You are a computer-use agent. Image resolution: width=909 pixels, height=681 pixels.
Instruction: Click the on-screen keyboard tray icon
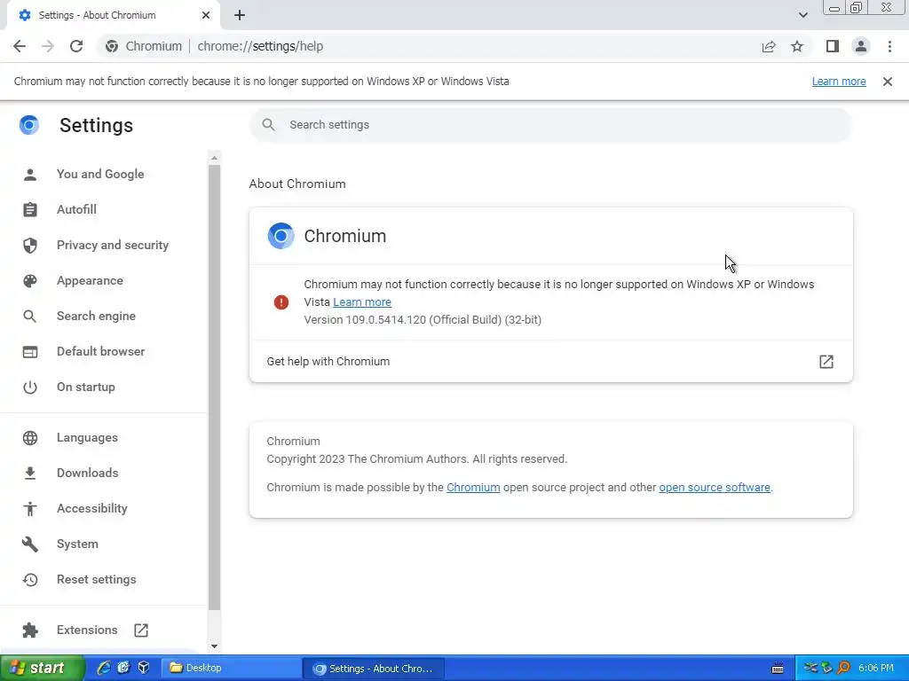[x=778, y=669]
